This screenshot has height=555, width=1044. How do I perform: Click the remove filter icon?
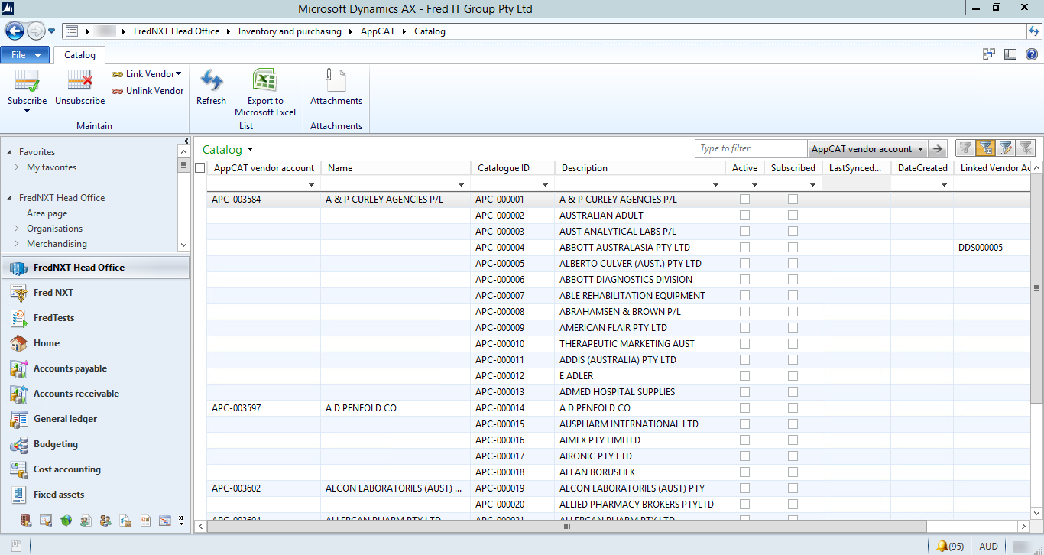coord(1025,148)
